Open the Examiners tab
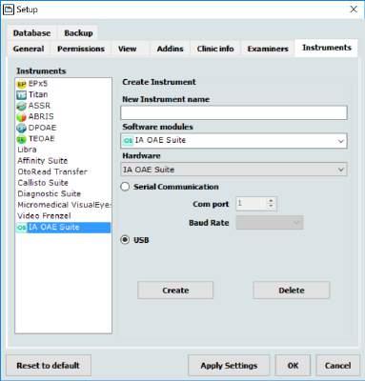 268,49
